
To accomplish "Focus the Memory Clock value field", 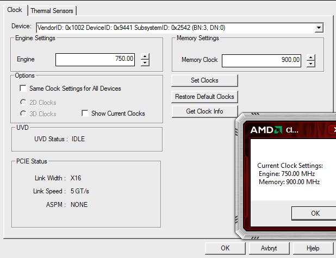I will click(x=262, y=61).
